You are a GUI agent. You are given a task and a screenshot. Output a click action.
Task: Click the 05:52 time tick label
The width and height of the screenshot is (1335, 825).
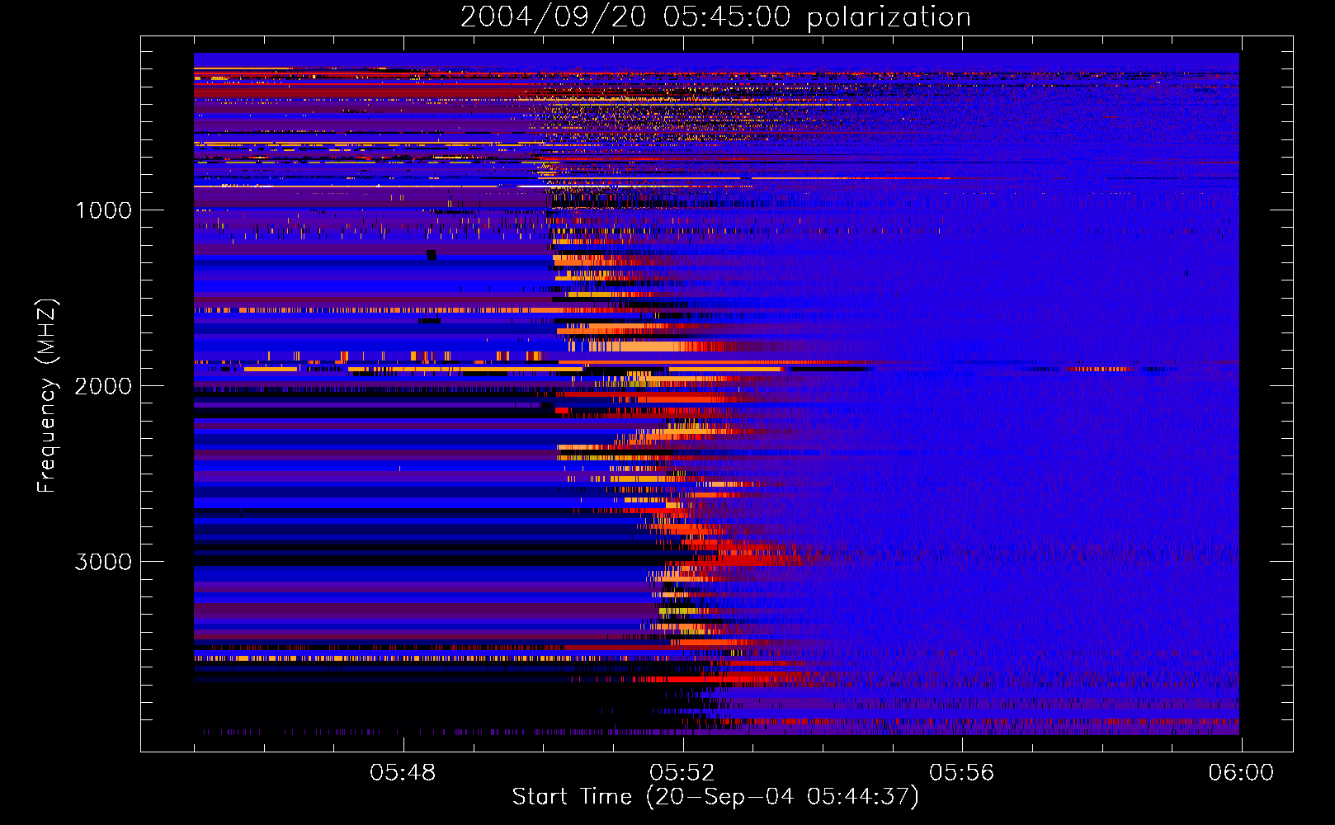(682, 773)
